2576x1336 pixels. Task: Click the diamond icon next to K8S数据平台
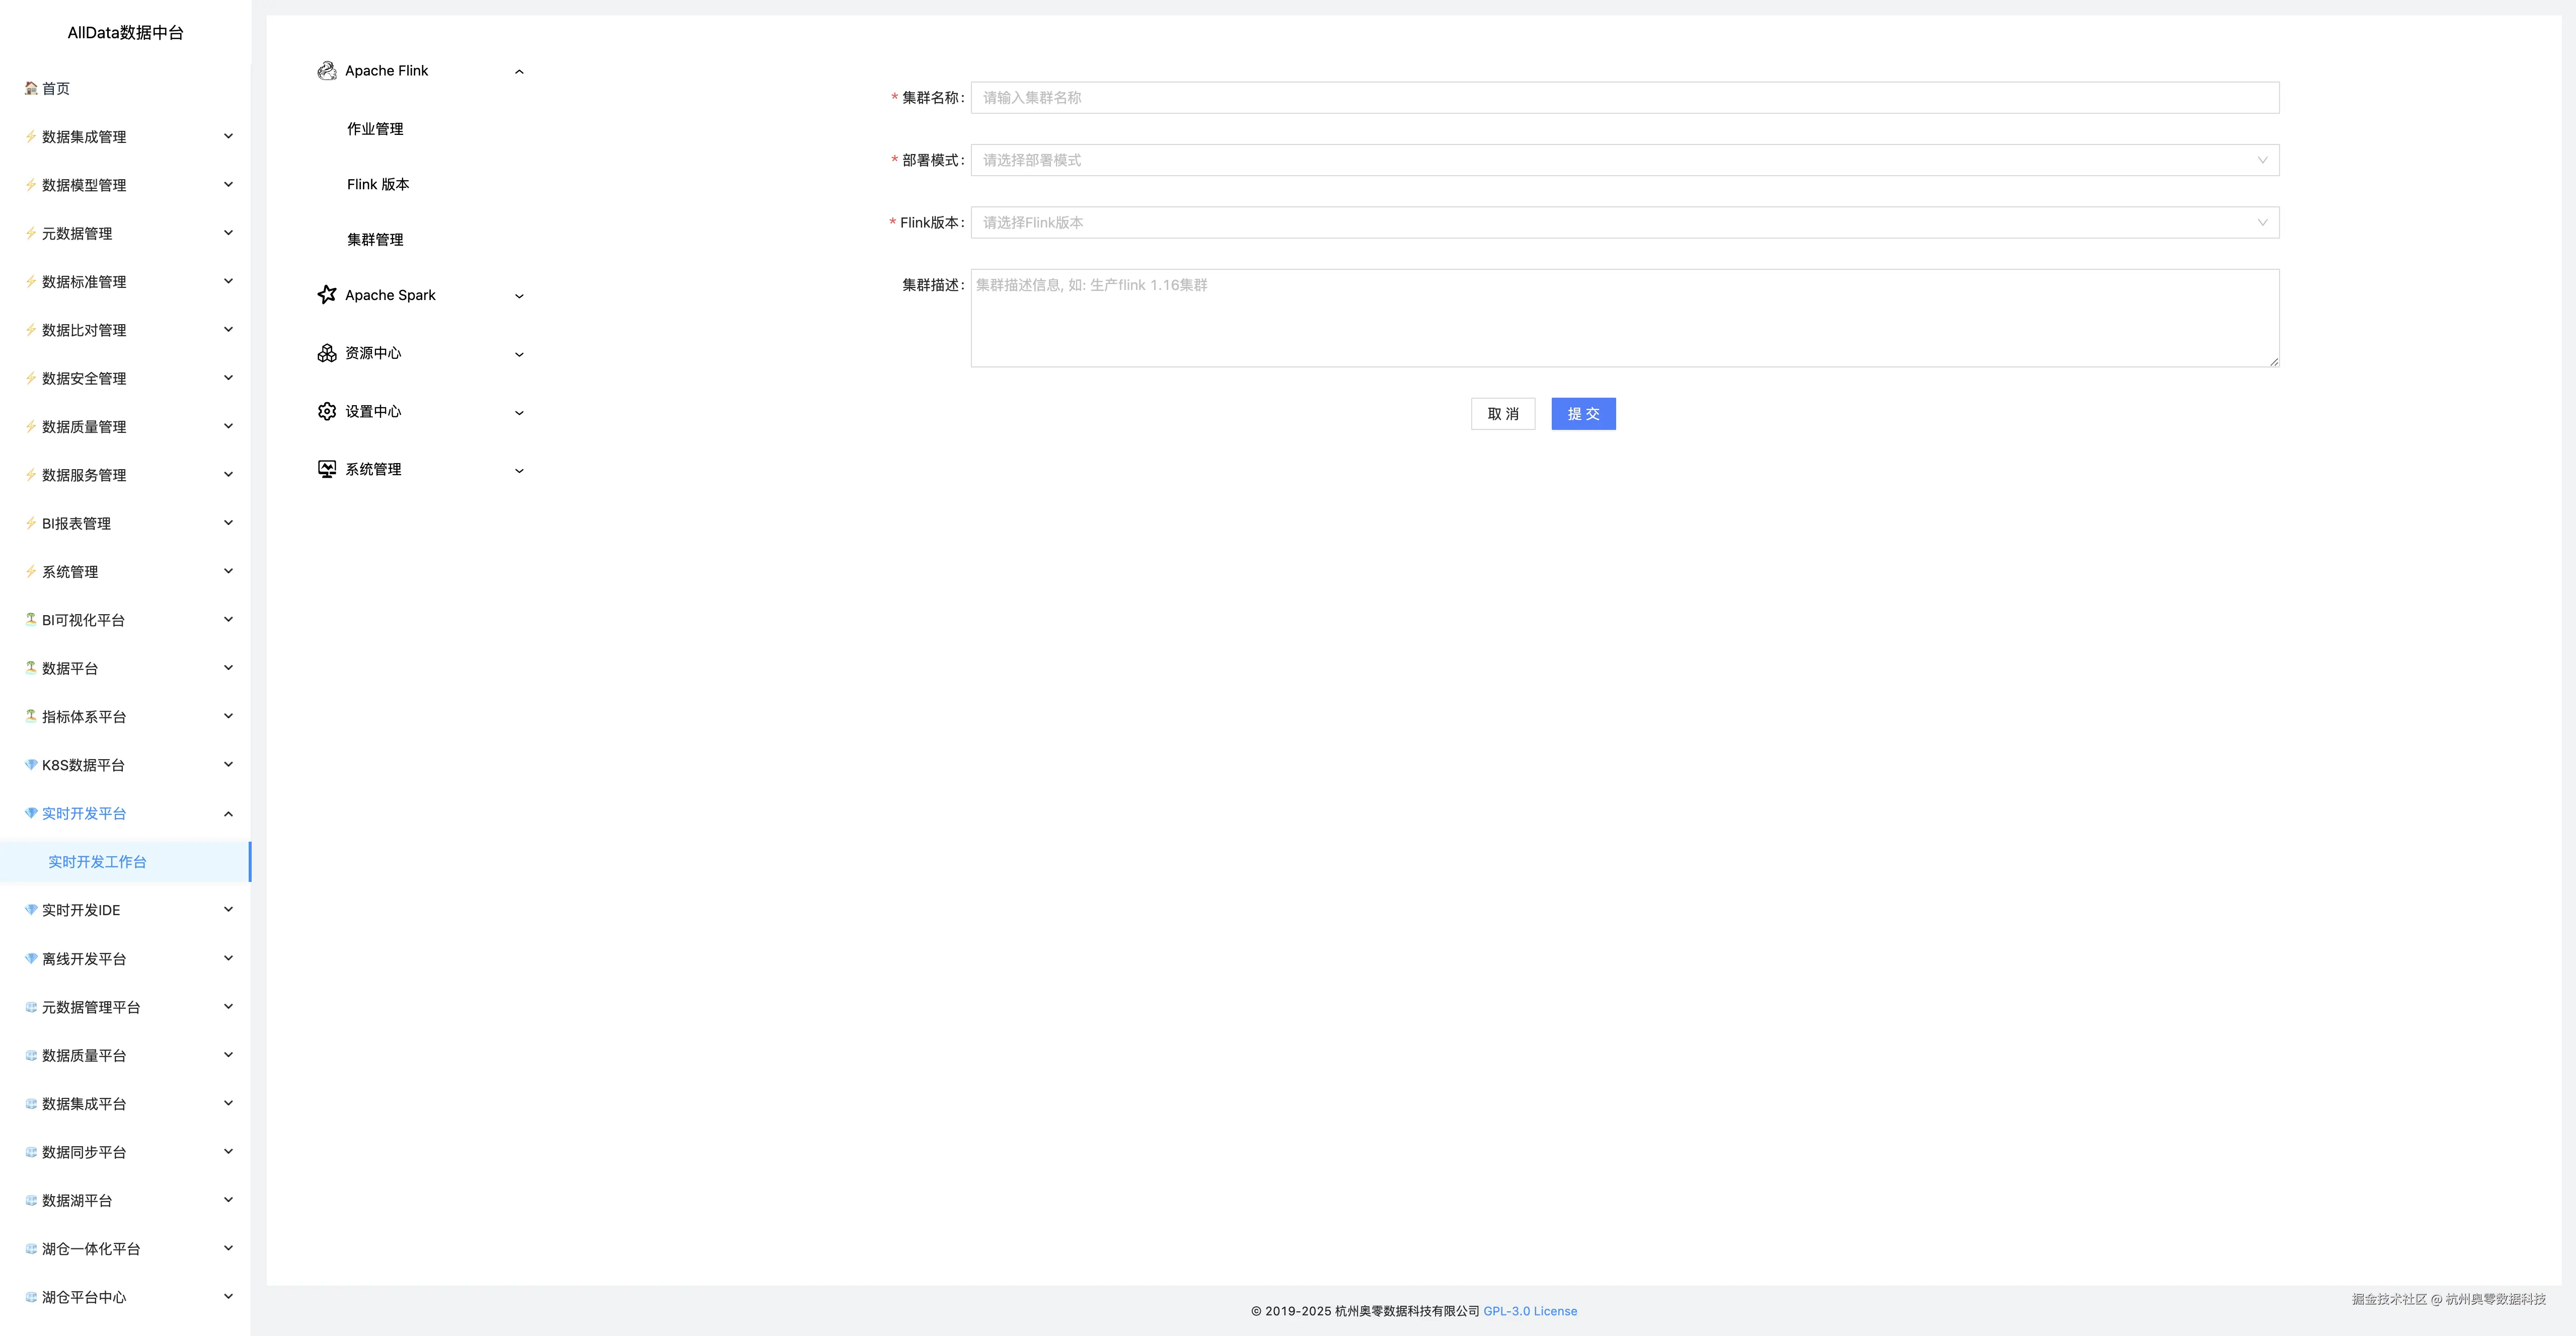31,765
